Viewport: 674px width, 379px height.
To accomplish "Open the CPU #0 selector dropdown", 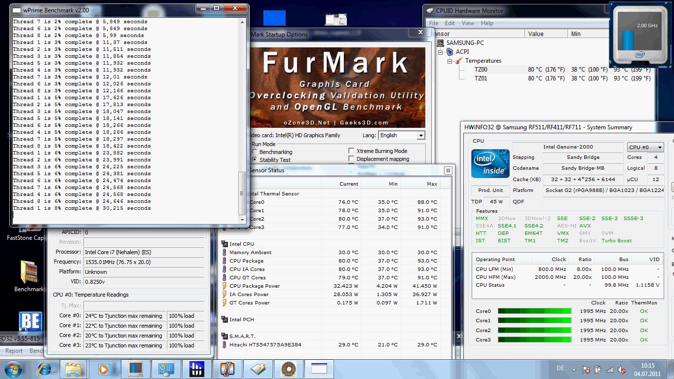I will [646, 147].
